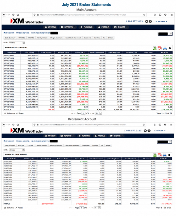The width and height of the screenshot is (176, 216).
Task: Export Main Account report to Excel
Action: point(155,48)
